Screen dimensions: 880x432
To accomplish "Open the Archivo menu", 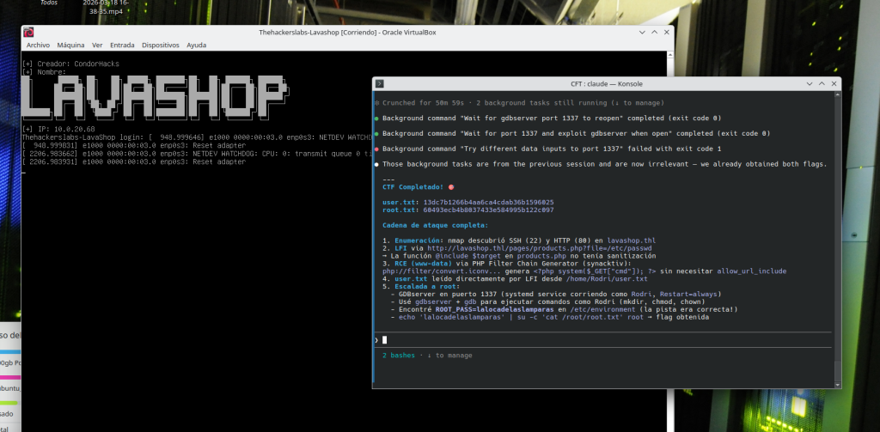I will coord(38,45).
